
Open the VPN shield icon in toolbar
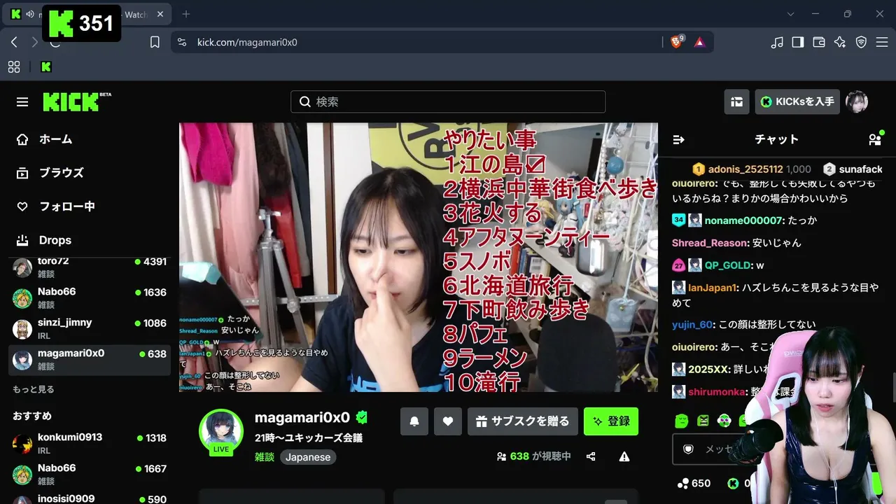click(861, 42)
